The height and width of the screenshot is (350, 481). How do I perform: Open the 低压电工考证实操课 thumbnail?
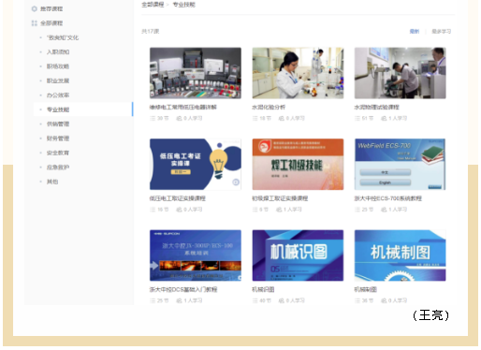pos(196,164)
